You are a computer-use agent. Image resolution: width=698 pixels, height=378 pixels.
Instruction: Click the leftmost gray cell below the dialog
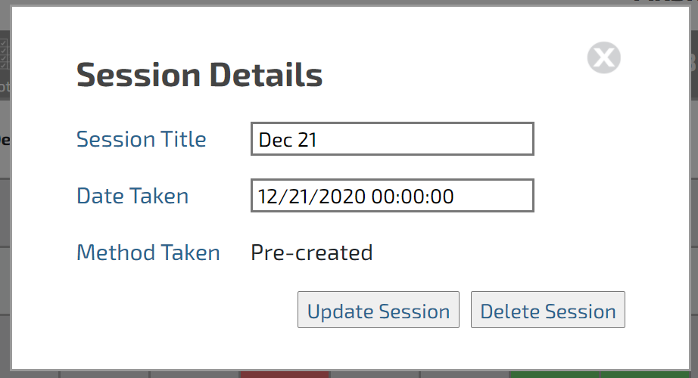(x=30, y=374)
